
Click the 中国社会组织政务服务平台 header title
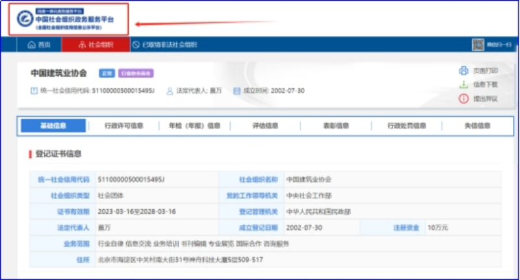75,19
